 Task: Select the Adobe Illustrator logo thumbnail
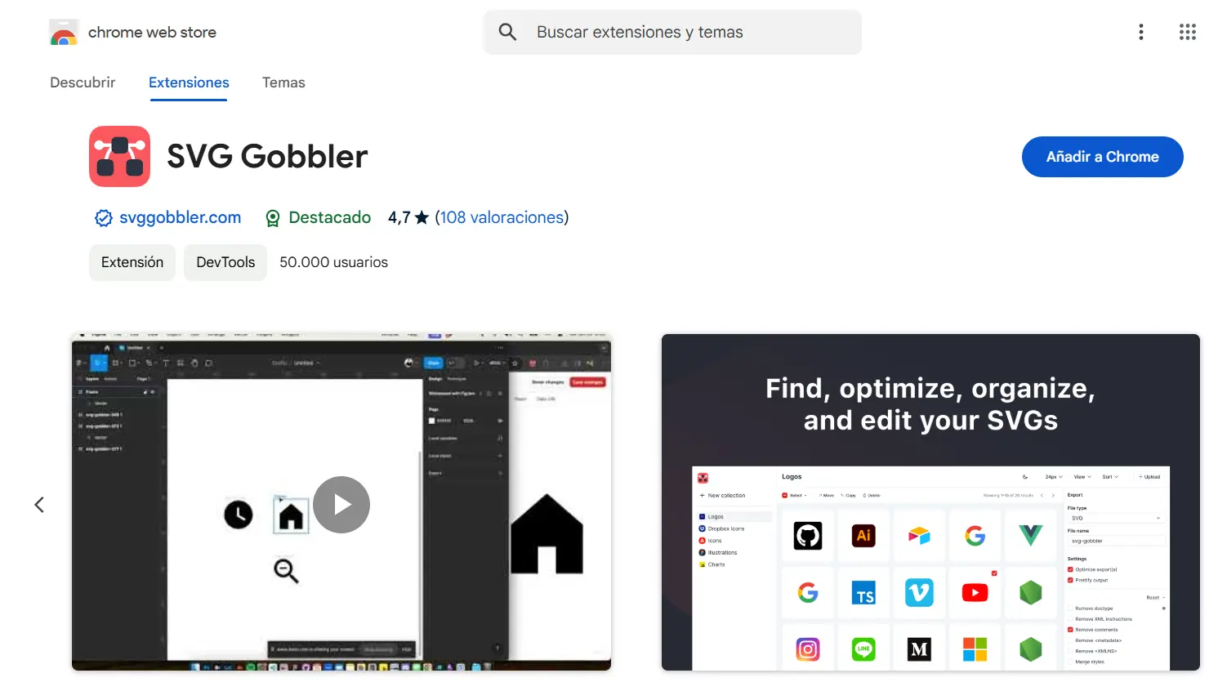coord(863,536)
